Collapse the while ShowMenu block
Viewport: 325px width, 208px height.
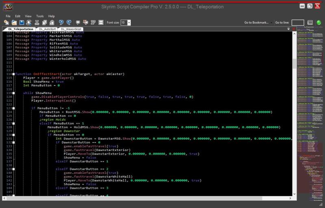[13, 93]
